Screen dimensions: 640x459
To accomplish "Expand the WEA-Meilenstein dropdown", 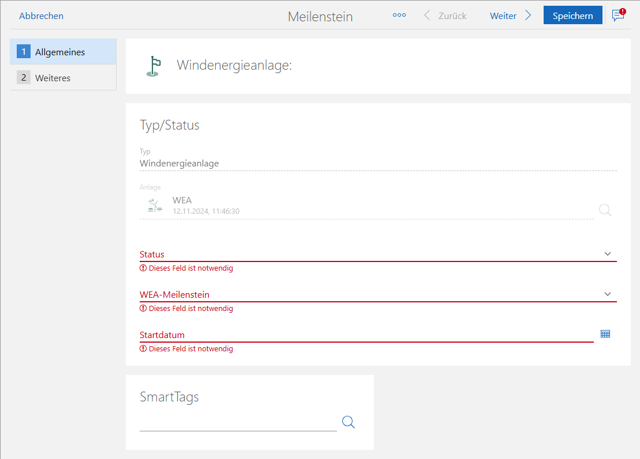I will (x=607, y=294).
